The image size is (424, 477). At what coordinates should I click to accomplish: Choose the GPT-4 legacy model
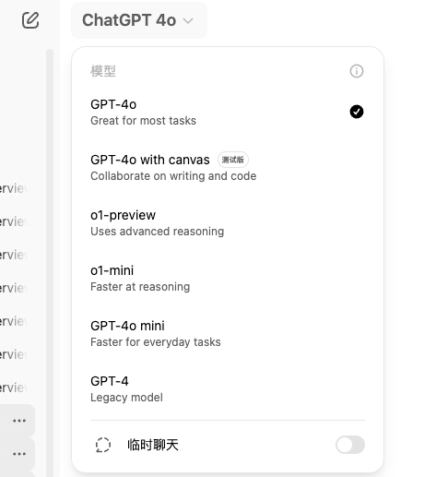point(228,389)
